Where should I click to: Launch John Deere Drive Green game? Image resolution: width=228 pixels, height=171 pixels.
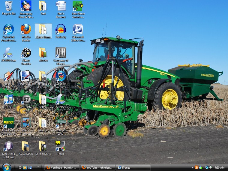8,127
